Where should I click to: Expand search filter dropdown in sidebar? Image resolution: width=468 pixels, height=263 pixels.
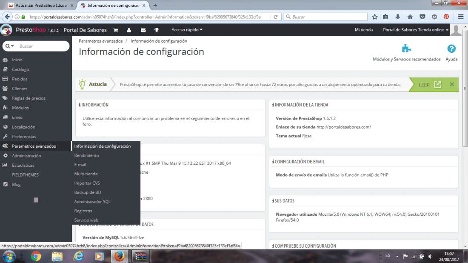tap(9, 46)
